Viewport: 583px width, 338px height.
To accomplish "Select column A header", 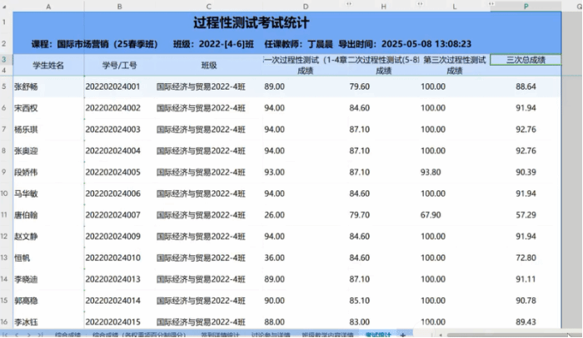I will click(46, 7).
